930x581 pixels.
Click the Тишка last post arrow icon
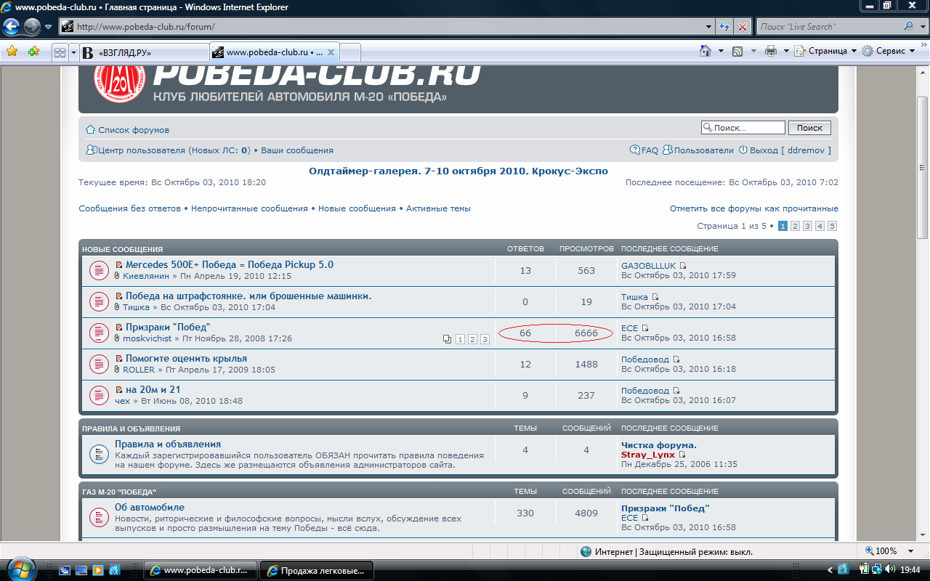point(655,297)
